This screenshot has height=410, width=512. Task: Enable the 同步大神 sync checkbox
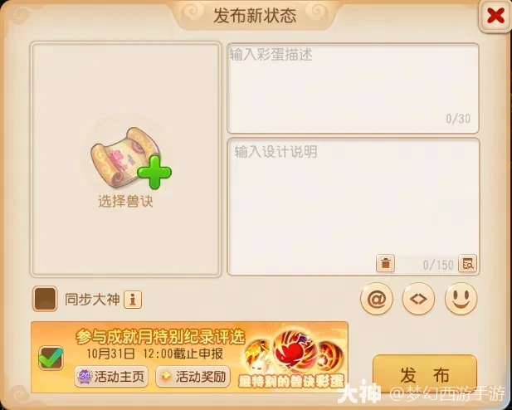click(x=45, y=299)
